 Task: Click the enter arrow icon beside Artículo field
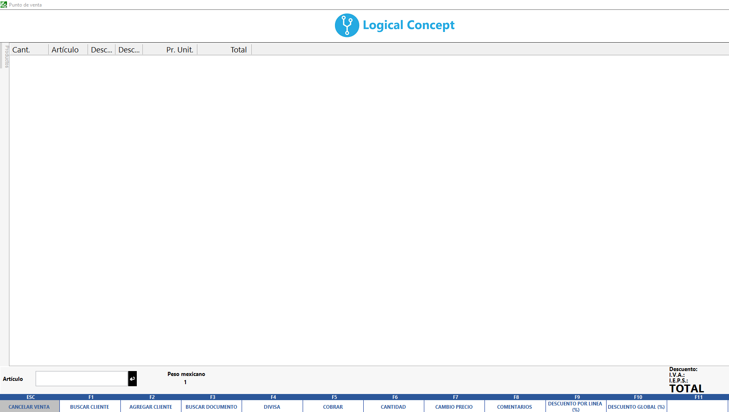pos(132,379)
